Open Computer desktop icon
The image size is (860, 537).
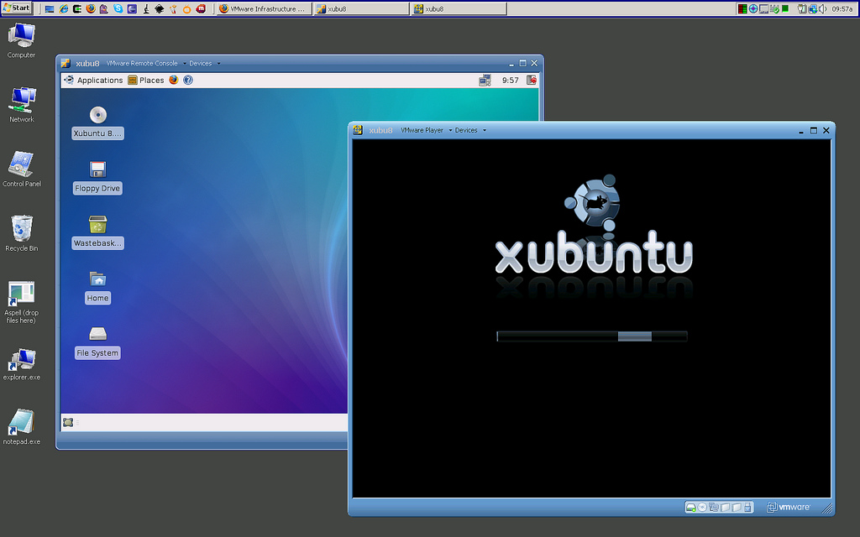[x=21, y=40]
